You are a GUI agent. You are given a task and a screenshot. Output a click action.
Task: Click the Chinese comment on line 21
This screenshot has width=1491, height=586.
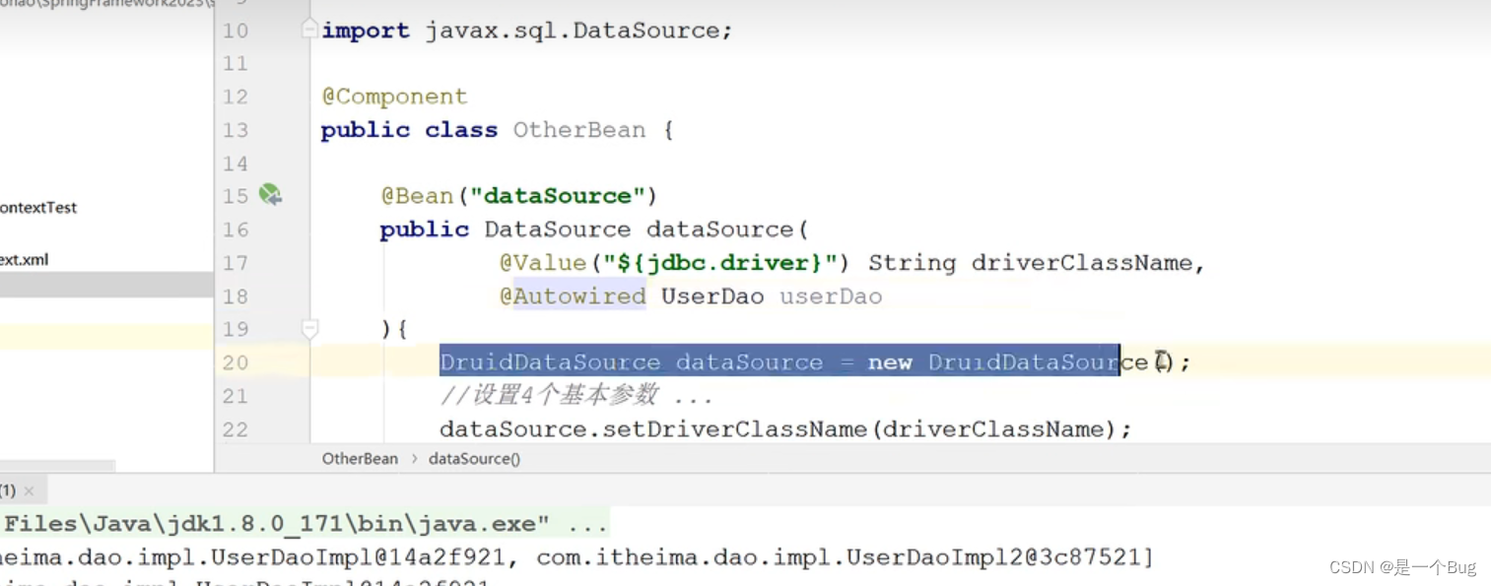click(576, 396)
